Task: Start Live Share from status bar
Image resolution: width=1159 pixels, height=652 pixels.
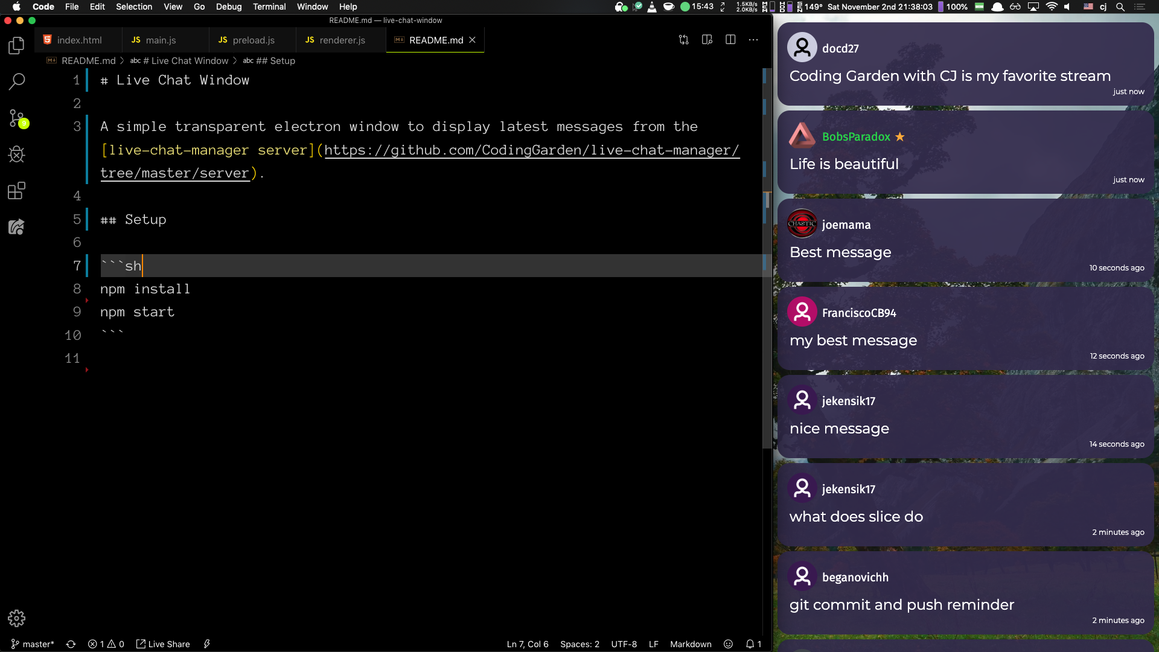Action: coord(163,644)
